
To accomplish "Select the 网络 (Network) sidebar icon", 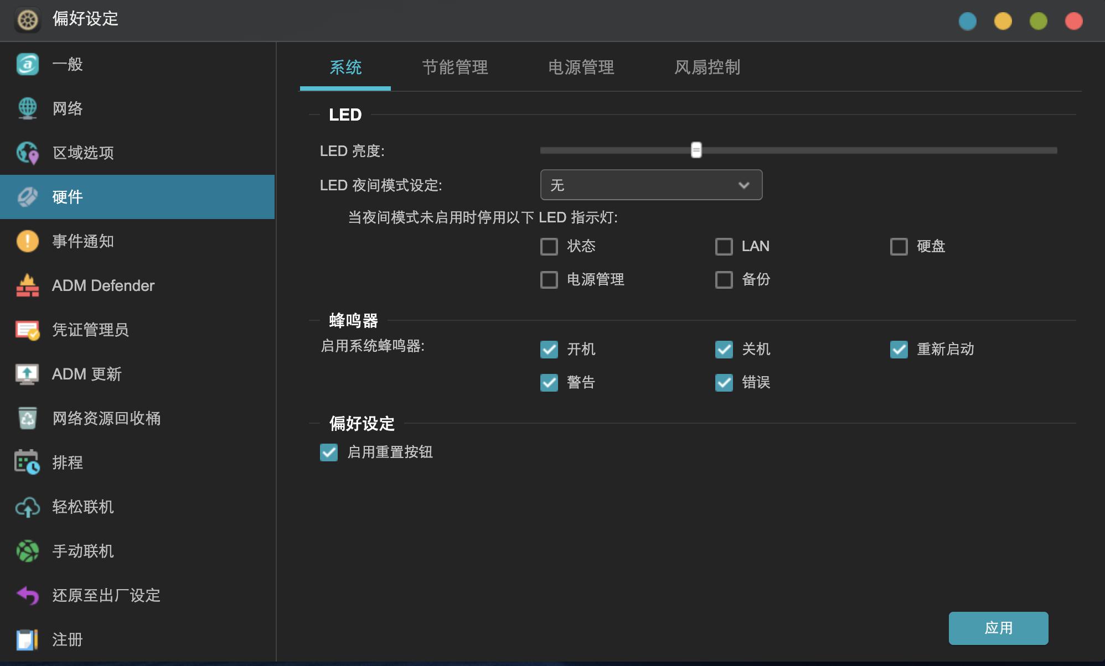I will [27, 108].
